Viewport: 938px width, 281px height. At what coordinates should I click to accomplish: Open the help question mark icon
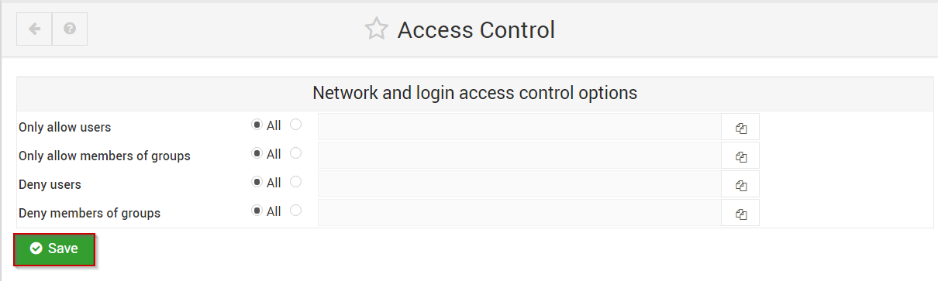[x=70, y=29]
